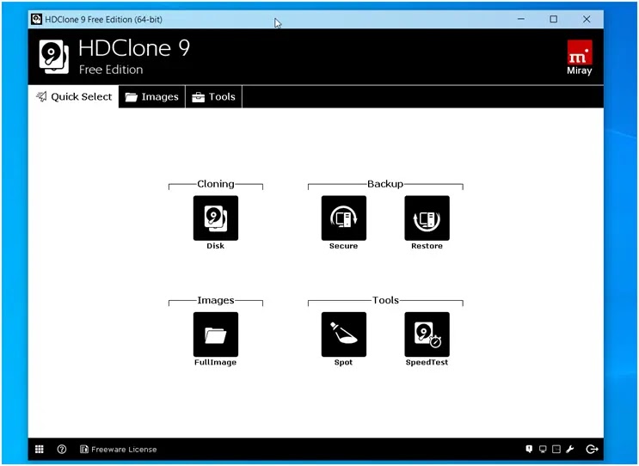Switch to the Images tab

tap(152, 96)
